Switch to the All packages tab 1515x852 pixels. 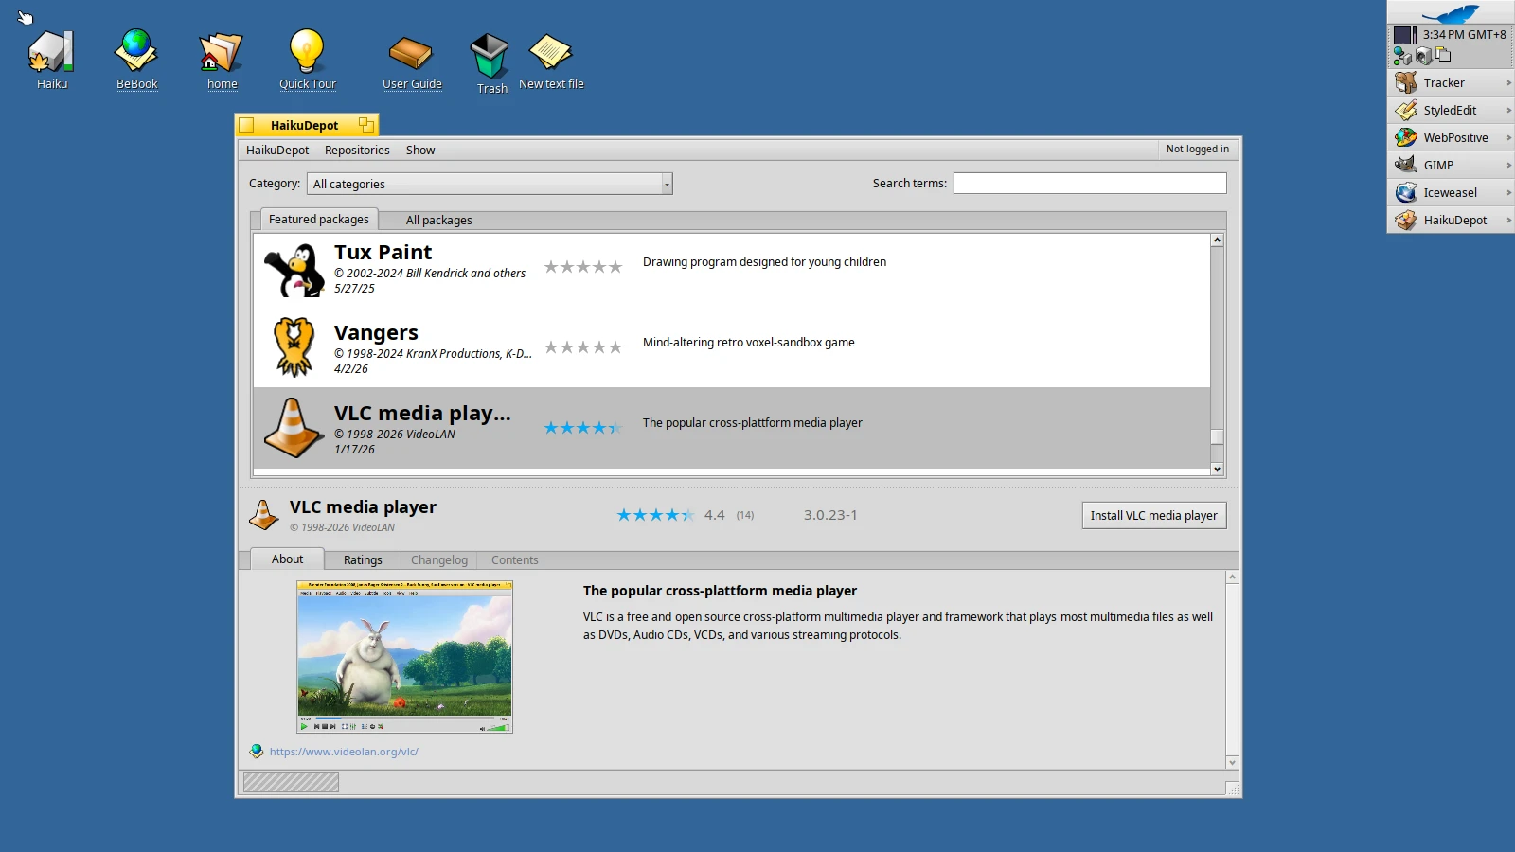438,220
